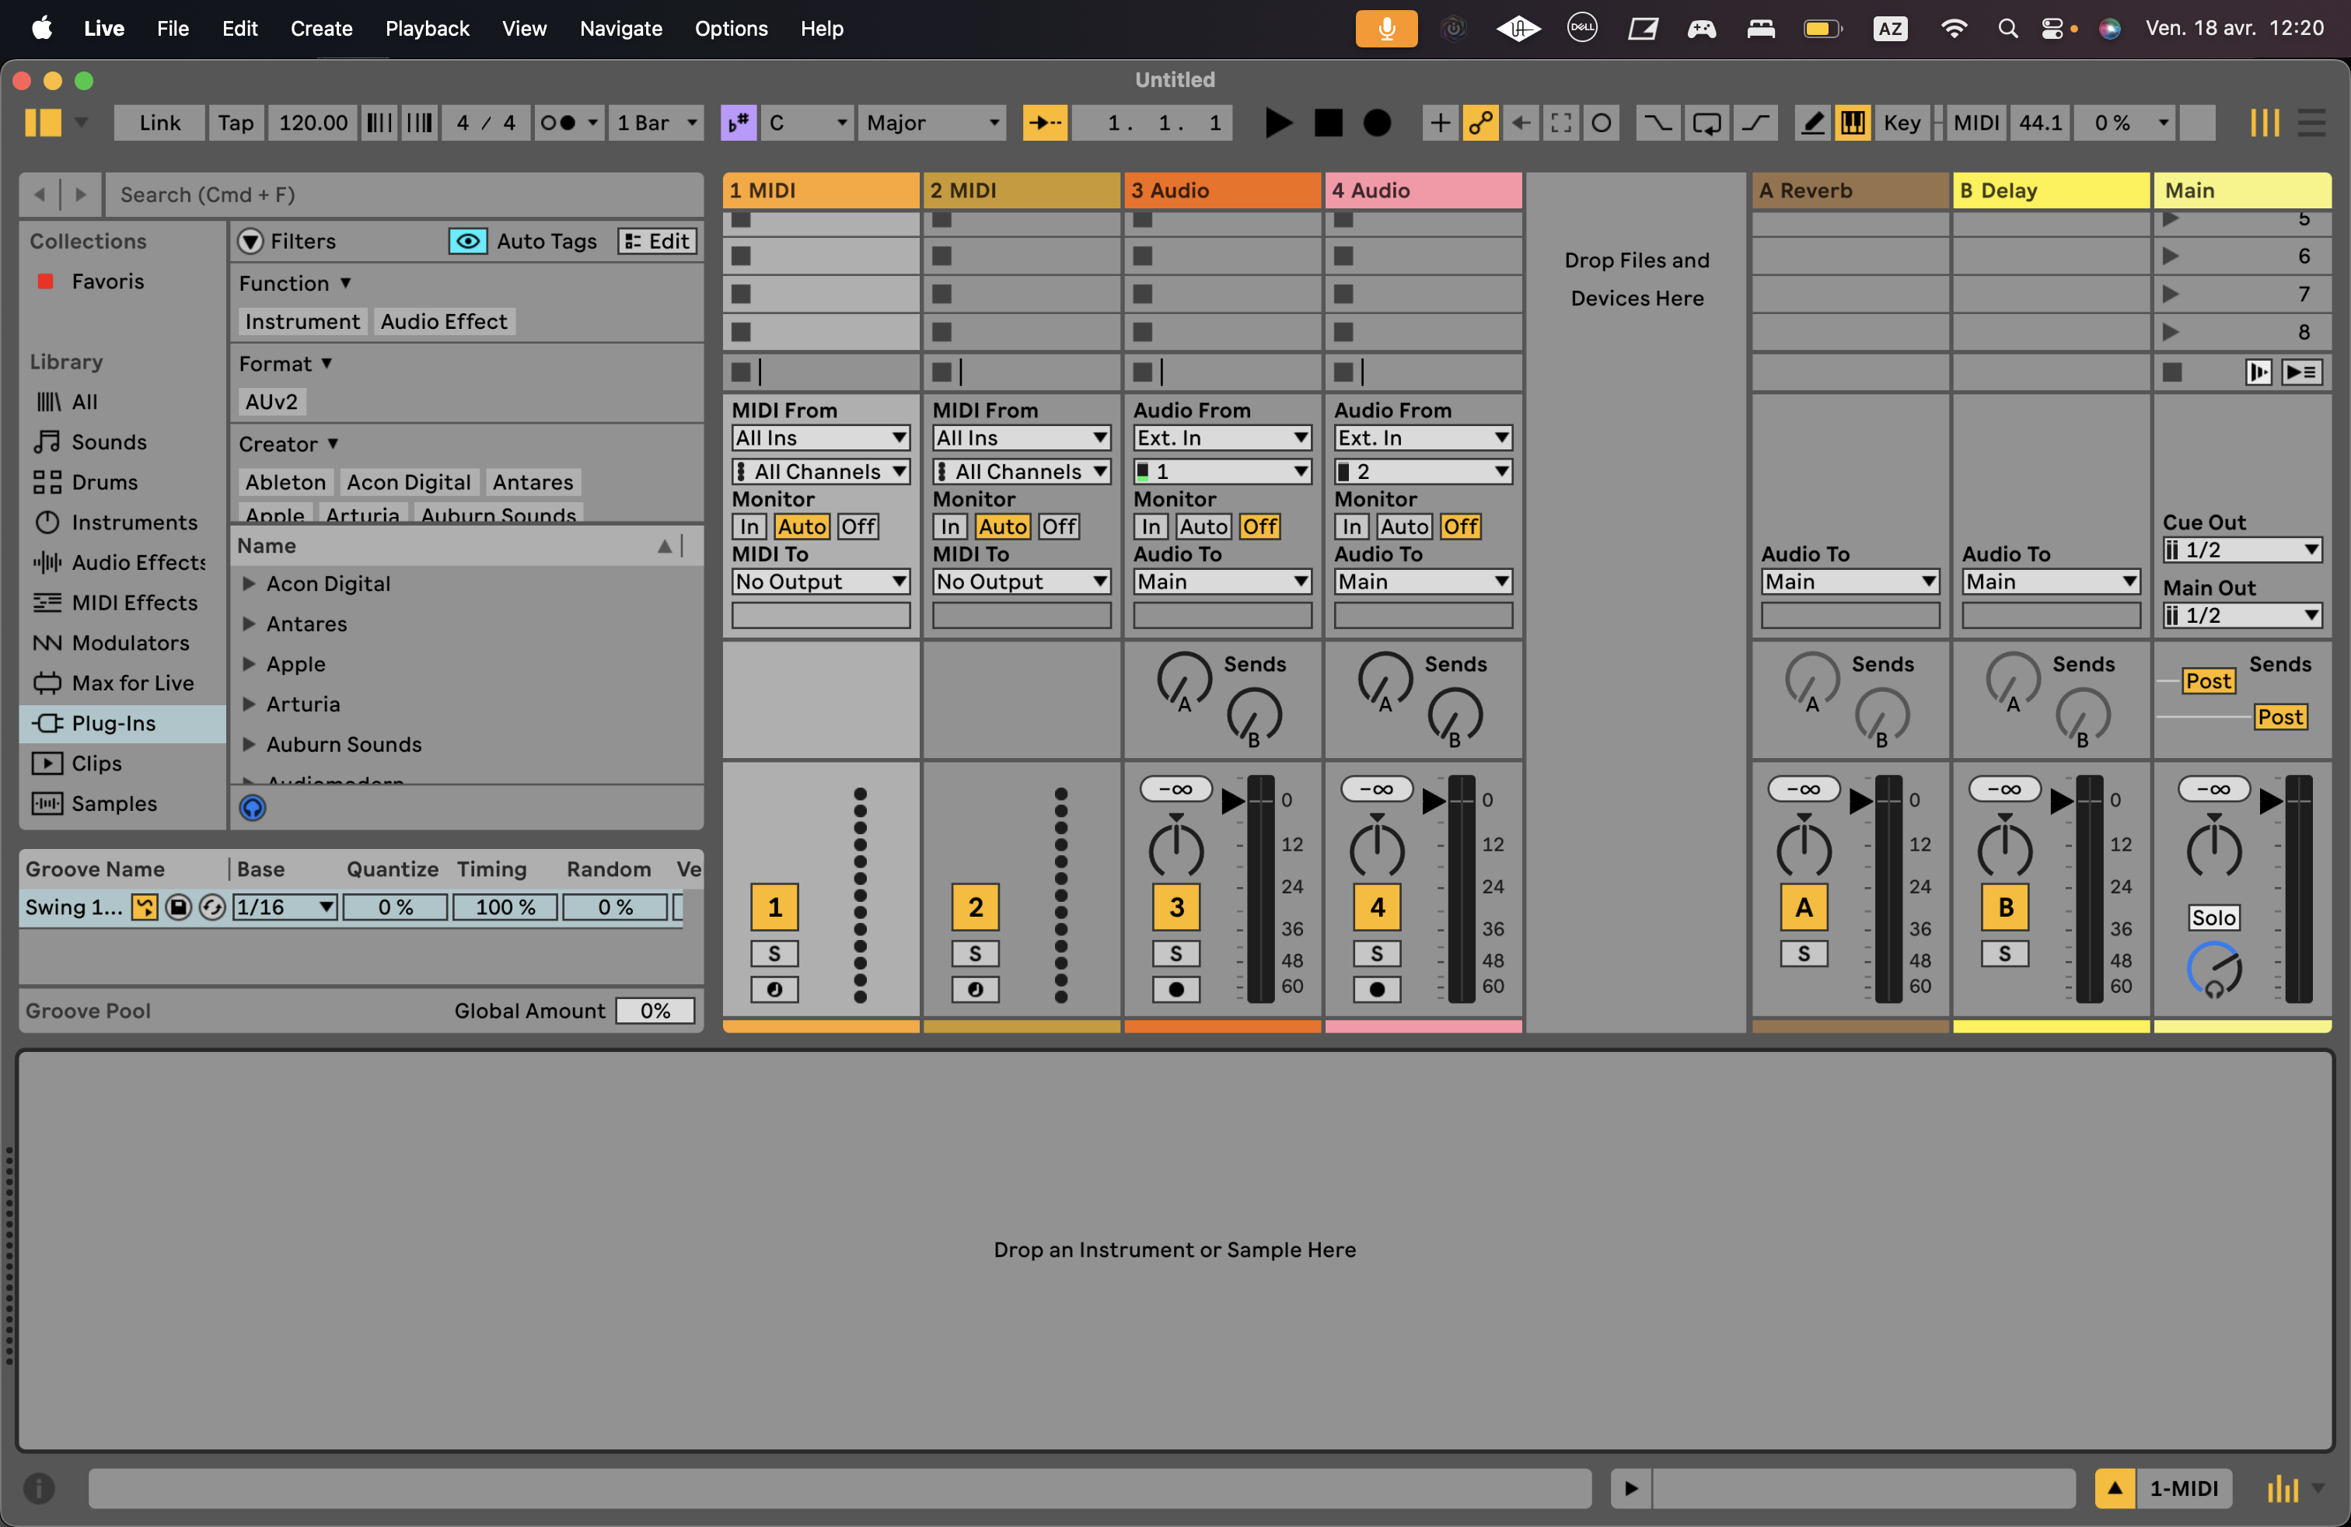Viewport: 2351px width, 1527px height.
Task: Toggle Solo cue switch on Main
Action: [2213, 917]
